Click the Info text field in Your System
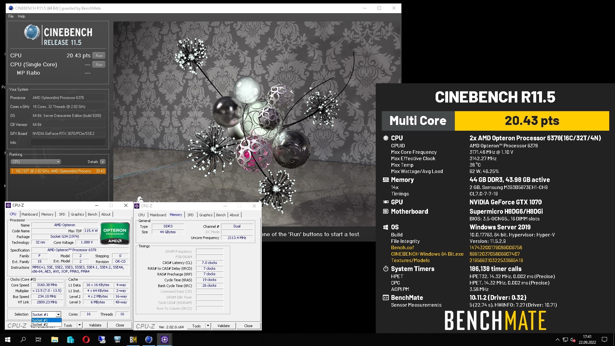615x346 pixels. 68,143
